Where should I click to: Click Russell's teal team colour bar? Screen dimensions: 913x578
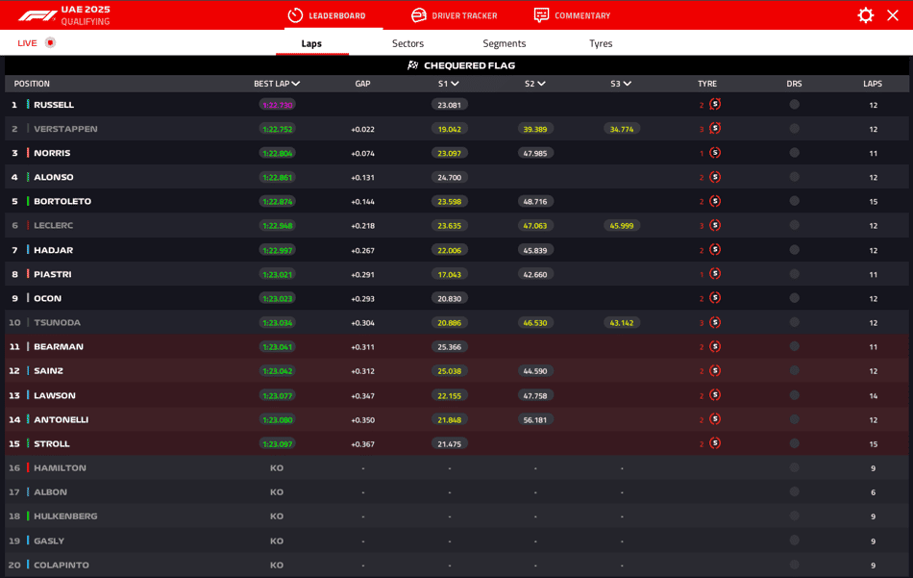[27, 104]
